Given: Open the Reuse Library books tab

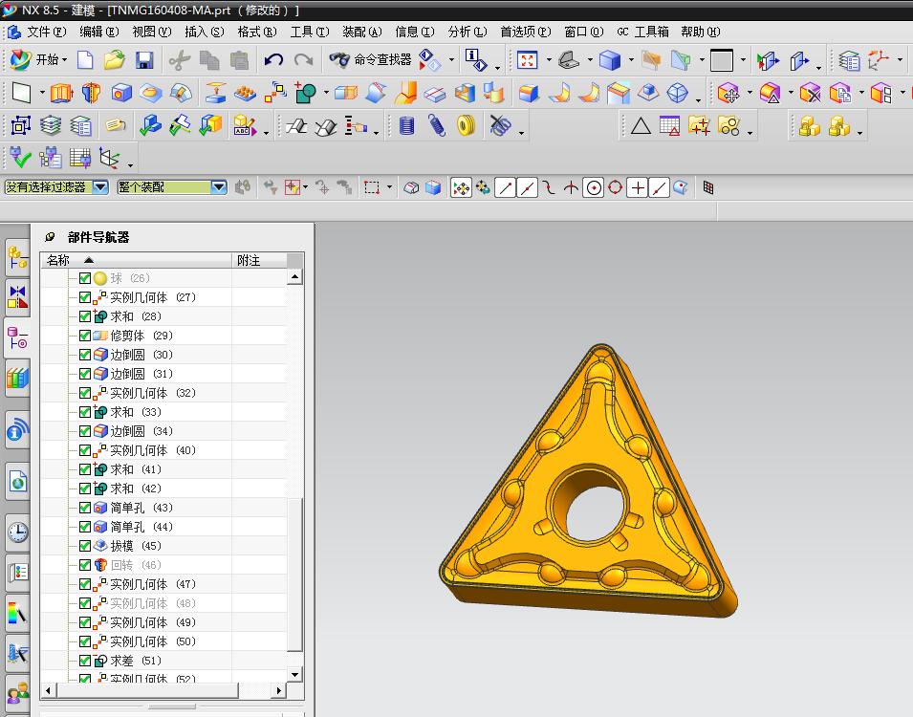Looking at the screenshot, I should 17,378.
